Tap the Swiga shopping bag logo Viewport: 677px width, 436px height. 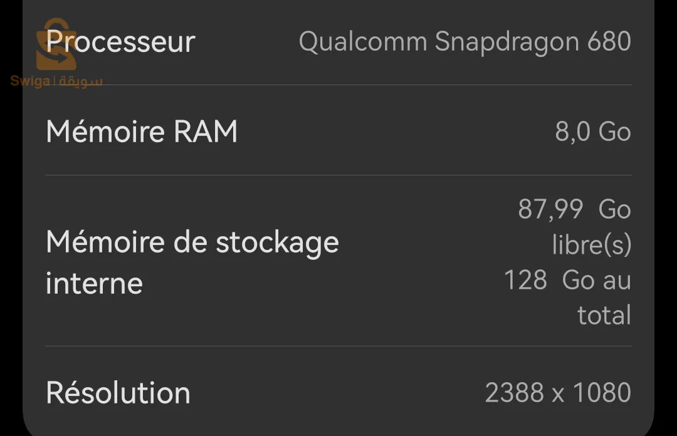pos(56,45)
